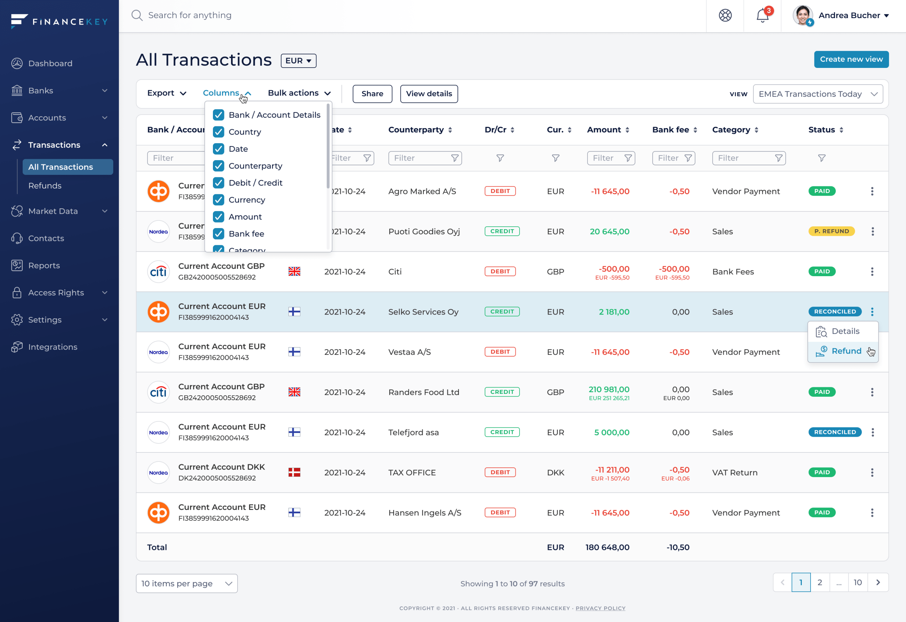The width and height of the screenshot is (906, 622).
Task: Uncheck the Country column checkbox
Action: [x=218, y=132]
